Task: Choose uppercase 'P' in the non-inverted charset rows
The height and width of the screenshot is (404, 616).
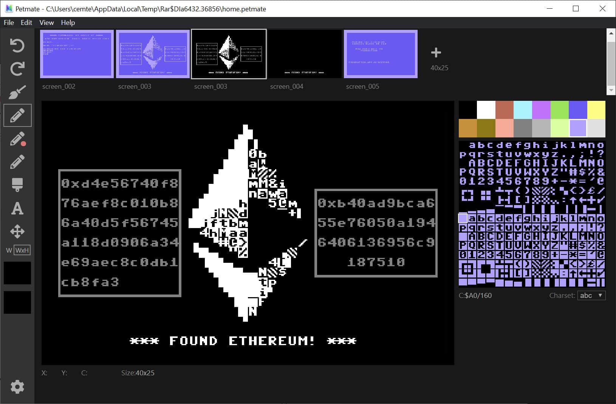Action: click(463, 172)
